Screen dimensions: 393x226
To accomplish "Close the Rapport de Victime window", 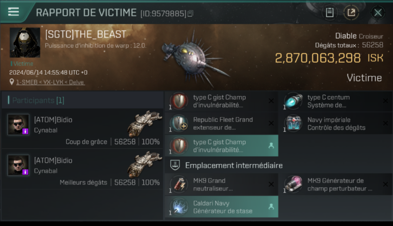I will click(x=378, y=13).
